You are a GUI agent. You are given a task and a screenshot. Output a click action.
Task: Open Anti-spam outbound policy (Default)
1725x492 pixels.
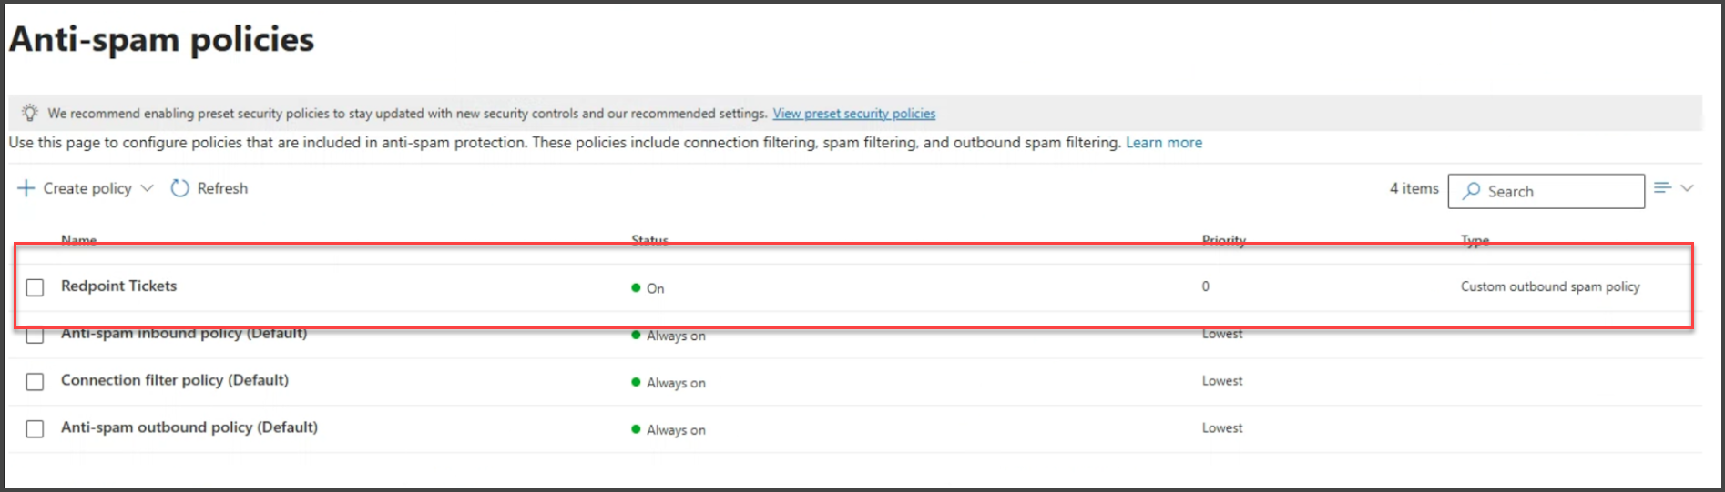(x=189, y=427)
